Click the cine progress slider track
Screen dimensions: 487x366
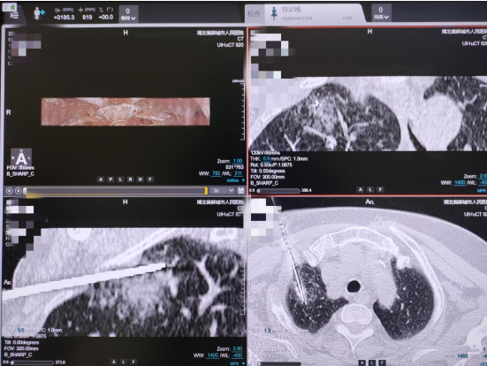pyautogui.click(x=116, y=191)
